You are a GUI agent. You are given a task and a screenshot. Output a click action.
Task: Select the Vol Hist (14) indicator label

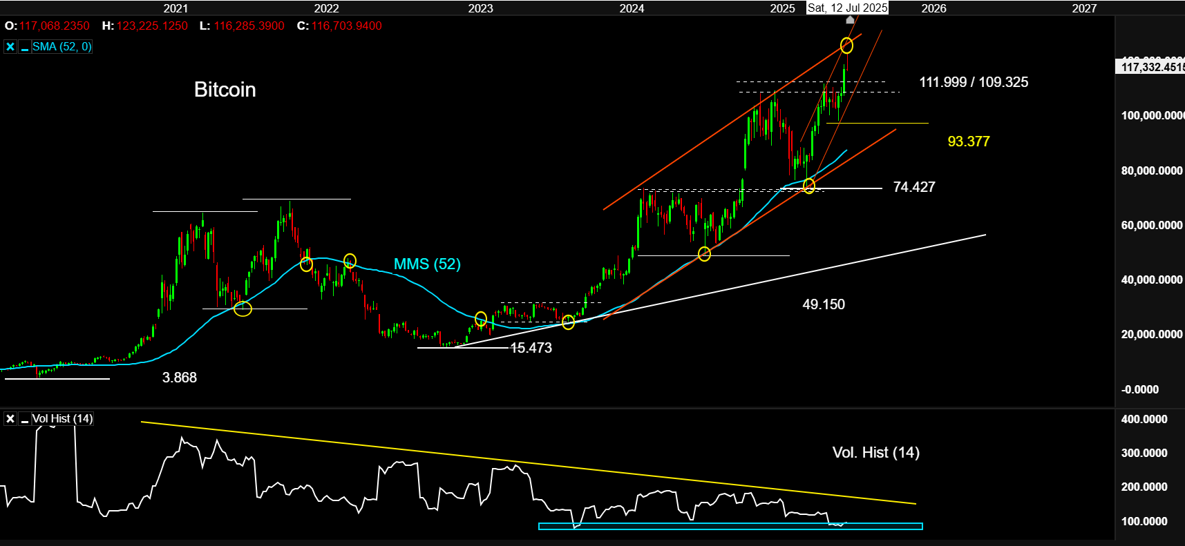(x=62, y=419)
